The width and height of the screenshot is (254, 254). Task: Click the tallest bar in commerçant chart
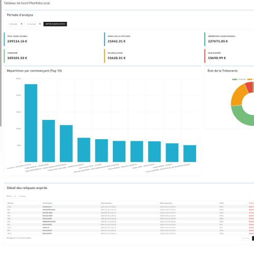pos(31,123)
